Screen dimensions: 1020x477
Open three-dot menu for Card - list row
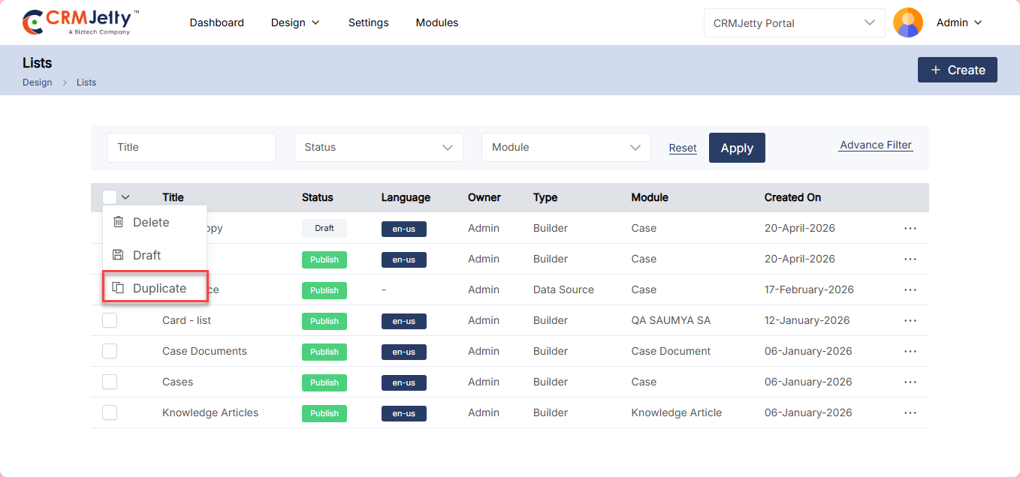(910, 320)
